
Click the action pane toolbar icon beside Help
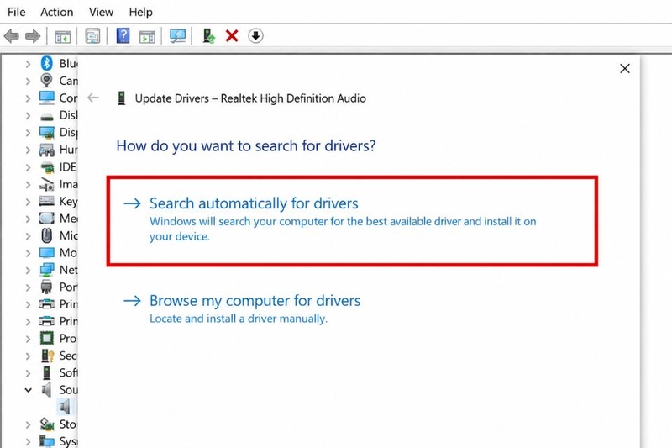click(147, 36)
